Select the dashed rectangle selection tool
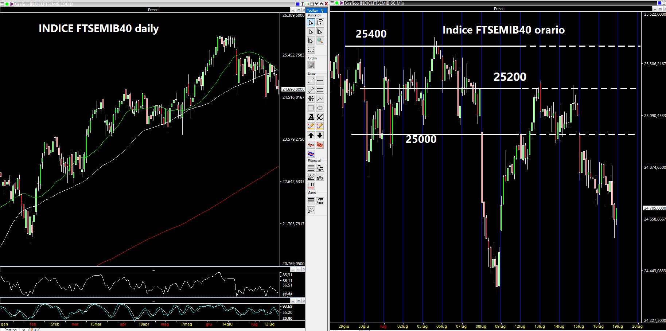The width and height of the screenshot is (666, 331). pyautogui.click(x=311, y=50)
